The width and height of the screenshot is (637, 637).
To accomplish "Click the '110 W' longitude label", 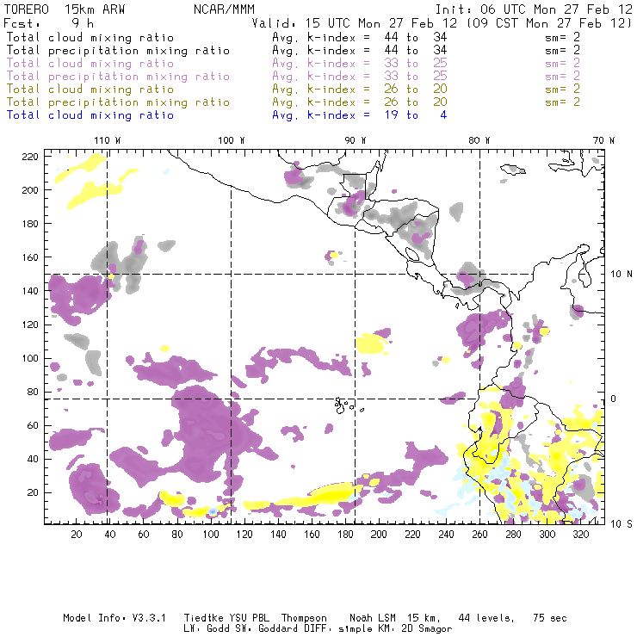I will coord(108,140).
